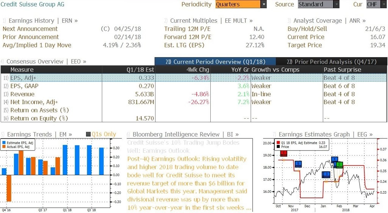This screenshot has width=388, height=213.
Task: Select the Net Income, Adj+ row
Action: coord(194,102)
